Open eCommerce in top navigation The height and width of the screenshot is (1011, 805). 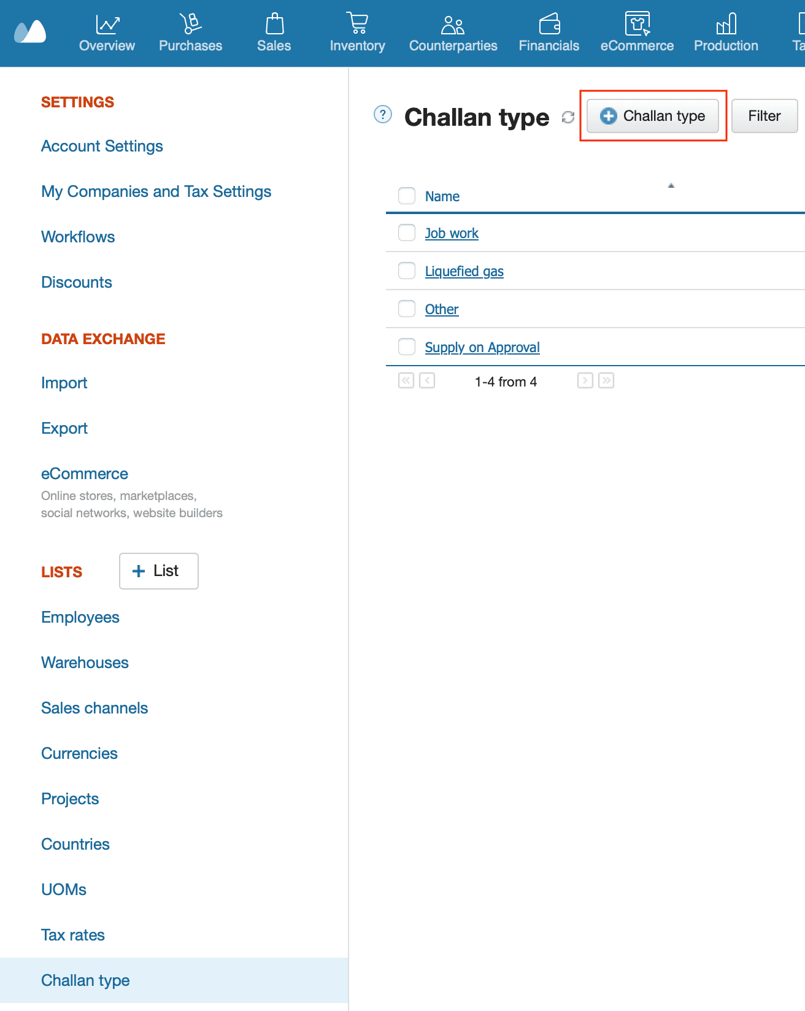637,33
